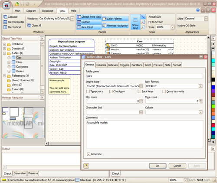Image resolution: width=217 pixels, height=183 pixels.
Task: Toggle the Output panel button
Action: 89,22
